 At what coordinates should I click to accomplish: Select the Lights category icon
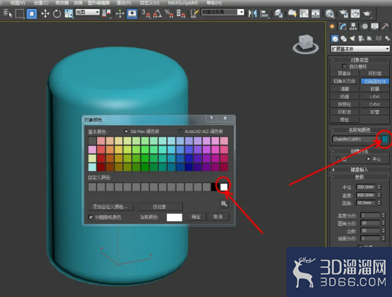[353, 39]
